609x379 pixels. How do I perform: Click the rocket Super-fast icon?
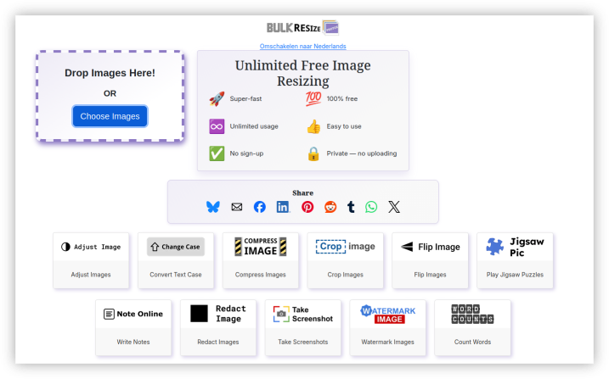217,99
